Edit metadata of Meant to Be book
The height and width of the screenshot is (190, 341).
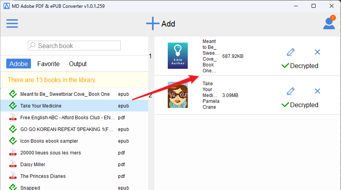pos(290,52)
